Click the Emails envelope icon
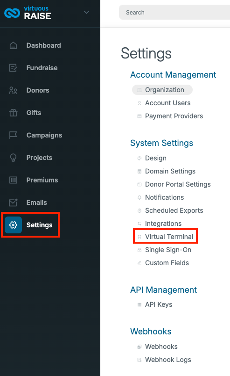Image resolution: width=230 pixels, height=376 pixels. coord(13,202)
